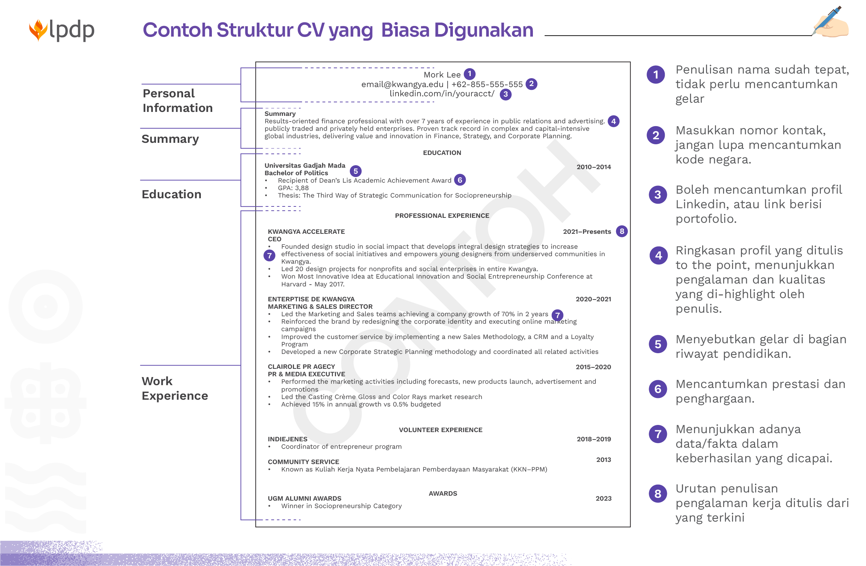Click legend circle 1 about name writing
This screenshot has width=866, height=566.
coord(656,75)
